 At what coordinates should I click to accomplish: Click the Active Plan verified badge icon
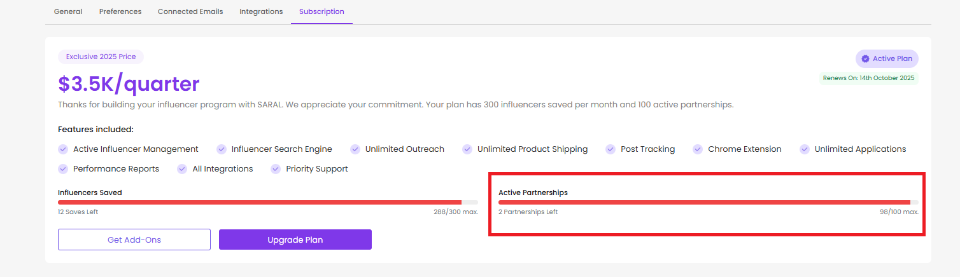[865, 58]
